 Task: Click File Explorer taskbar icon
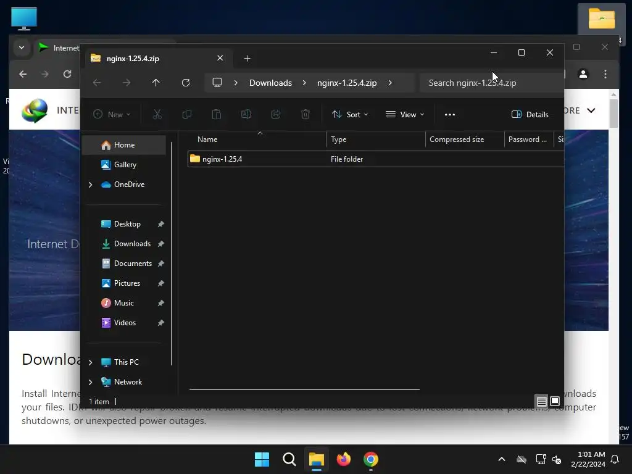tap(317, 459)
